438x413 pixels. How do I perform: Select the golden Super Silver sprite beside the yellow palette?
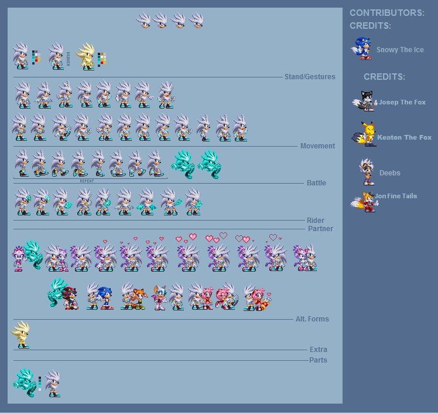[85, 56]
